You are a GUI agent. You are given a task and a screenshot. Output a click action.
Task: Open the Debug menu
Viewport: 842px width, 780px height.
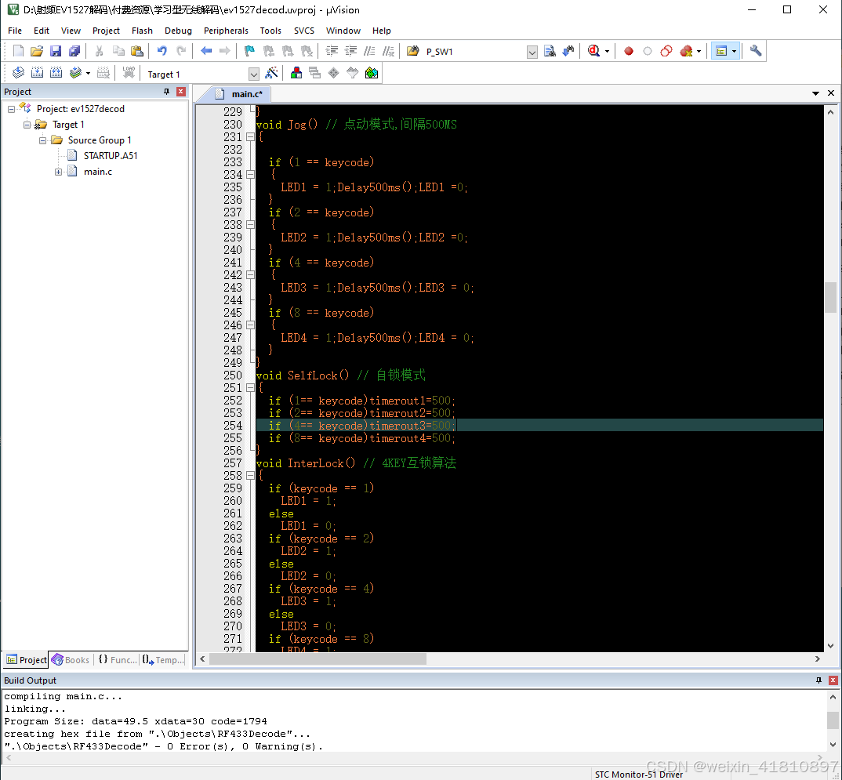(x=178, y=31)
